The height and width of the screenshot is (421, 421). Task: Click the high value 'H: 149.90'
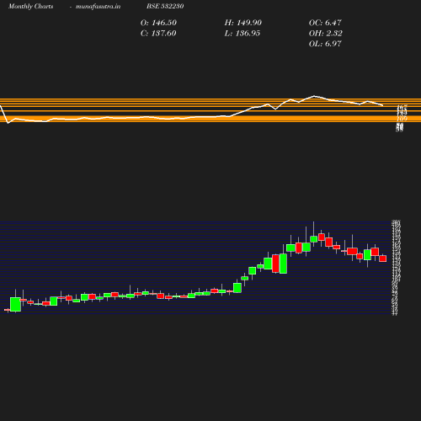243,23
